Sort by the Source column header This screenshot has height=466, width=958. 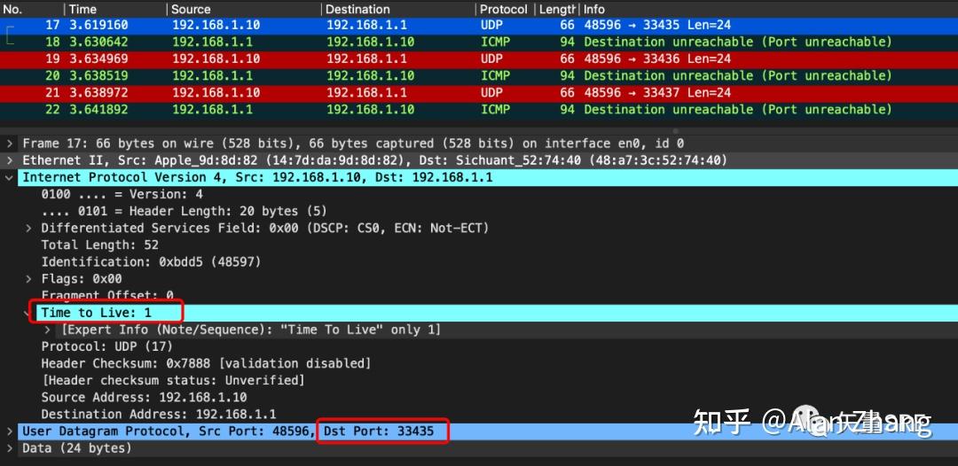click(x=191, y=9)
